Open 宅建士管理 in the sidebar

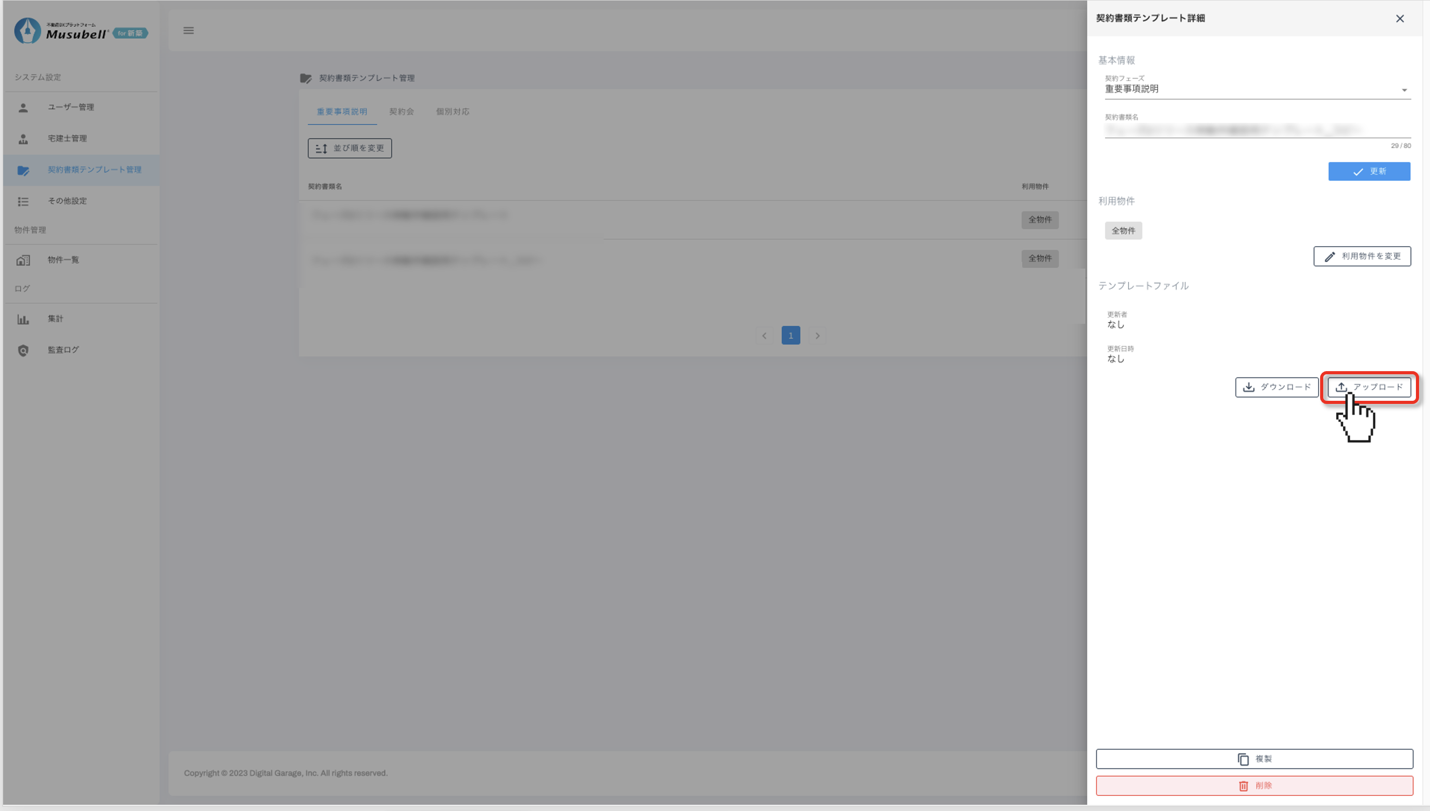click(x=67, y=138)
